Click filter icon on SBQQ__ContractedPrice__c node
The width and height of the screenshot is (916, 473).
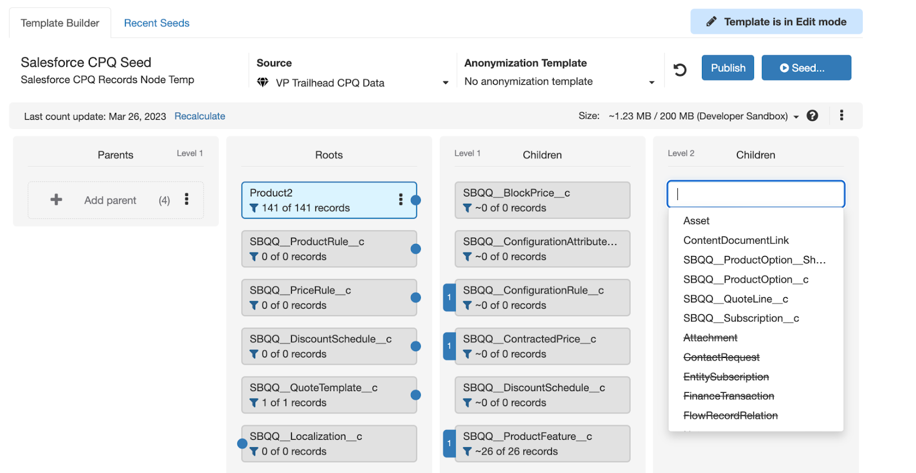[x=468, y=354]
